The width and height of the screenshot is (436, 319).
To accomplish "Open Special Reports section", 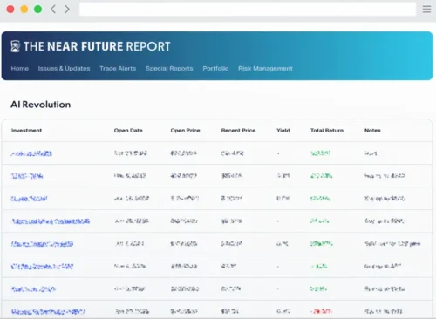I will tap(169, 69).
